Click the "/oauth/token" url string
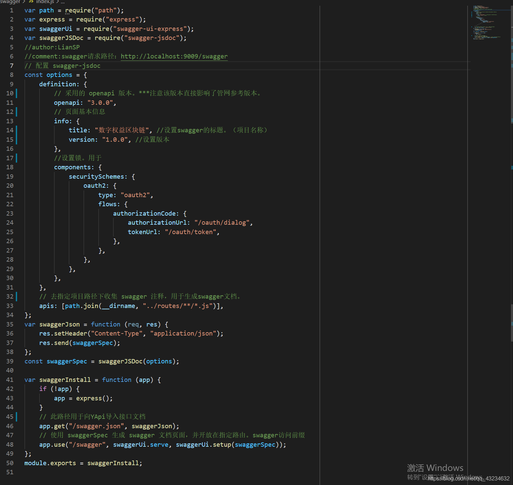 191,232
